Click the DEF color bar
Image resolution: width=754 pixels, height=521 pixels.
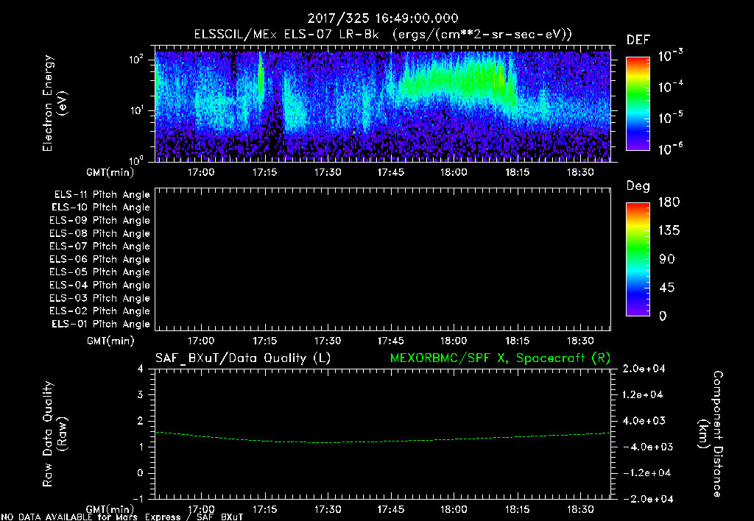coord(638,104)
